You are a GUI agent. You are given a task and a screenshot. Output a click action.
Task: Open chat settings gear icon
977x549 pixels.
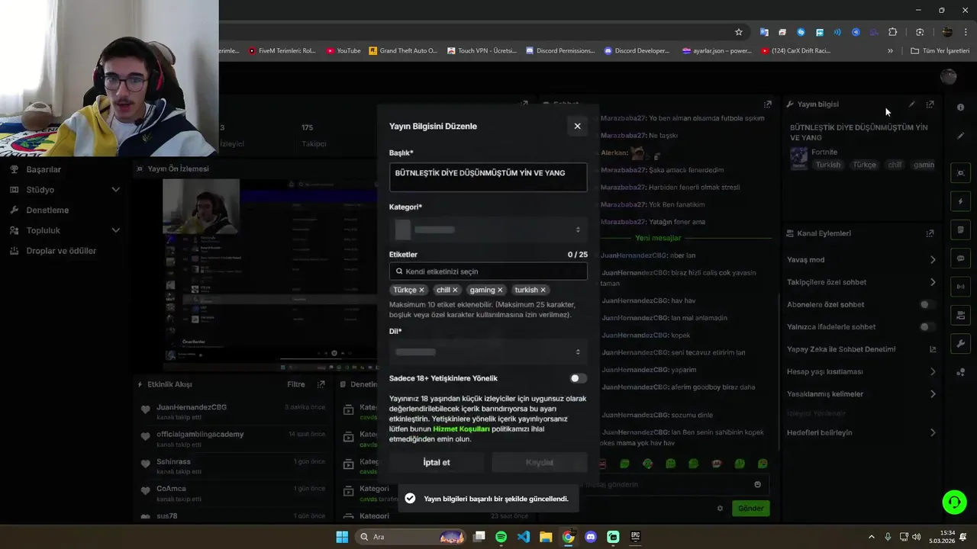tap(720, 508)
